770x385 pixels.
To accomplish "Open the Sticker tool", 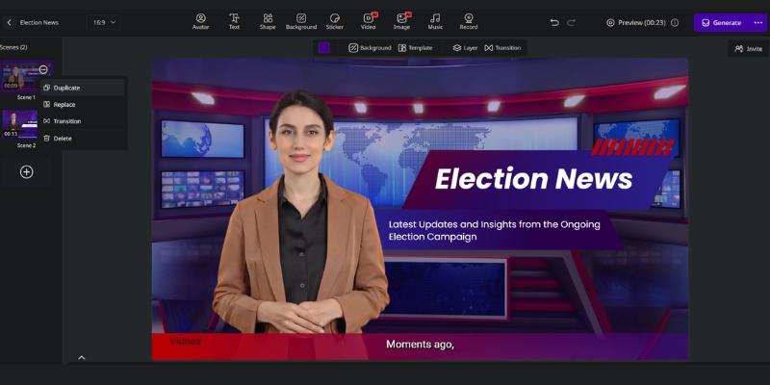I will tap(334, 22).
